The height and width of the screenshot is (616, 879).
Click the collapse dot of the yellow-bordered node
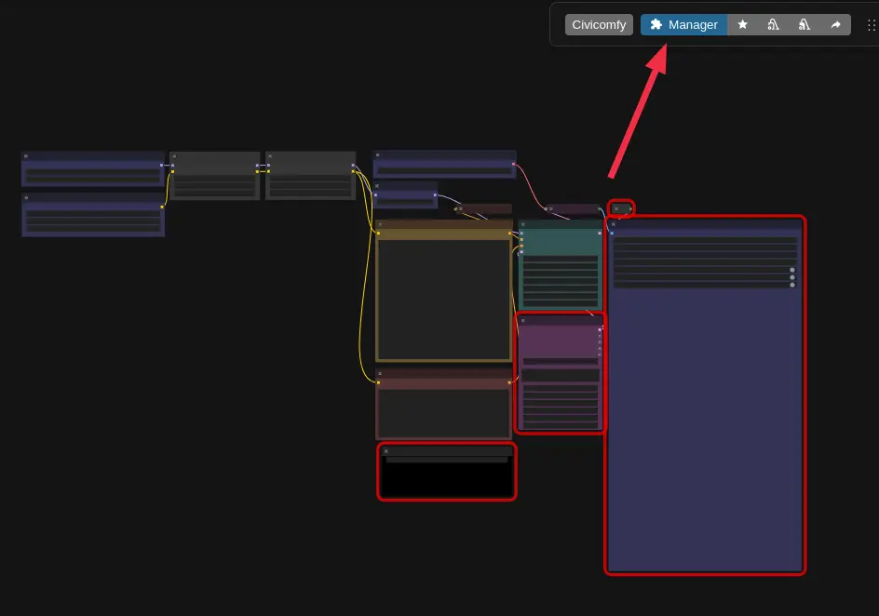[380, 224]
